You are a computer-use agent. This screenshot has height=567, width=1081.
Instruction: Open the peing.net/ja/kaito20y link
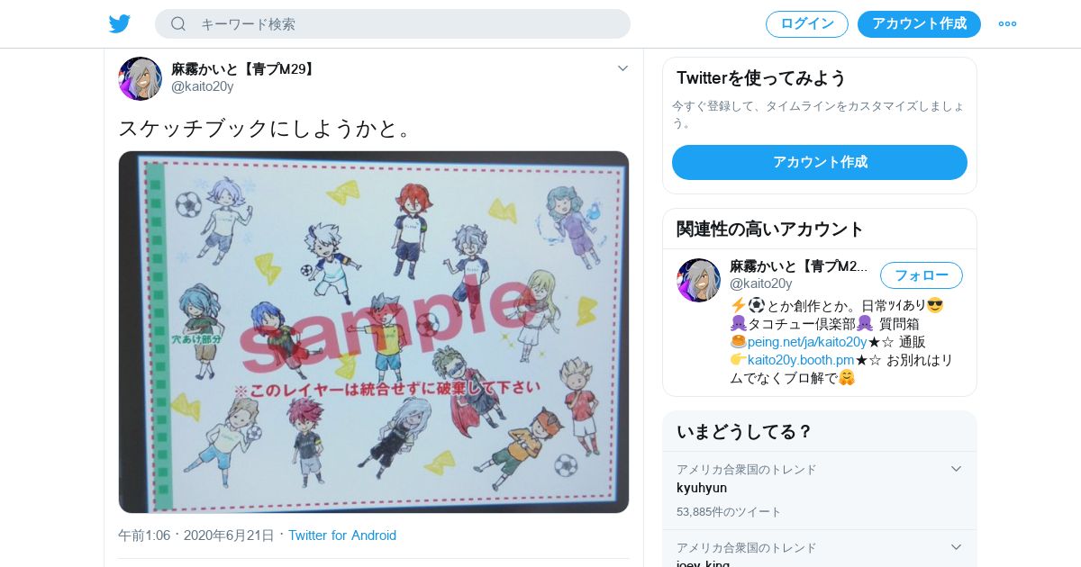(x=807, y=342)
